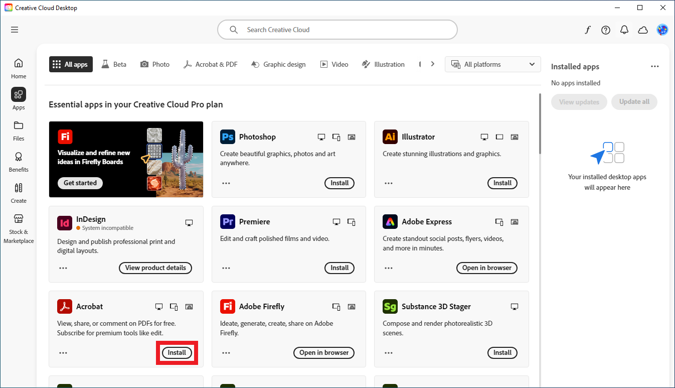This screenshot has width=675, height=388.
Task: Open the hamburger navigation menu
Action: pos(15,30)
